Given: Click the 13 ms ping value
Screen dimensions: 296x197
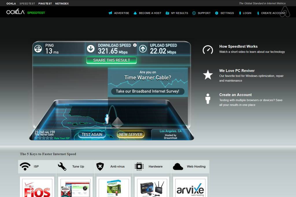Looking at the screenshot, I should (52, 51).
